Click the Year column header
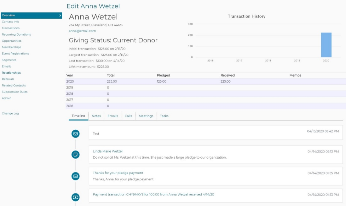This screenshot has height=206, width=346. [x=70, y=75]
